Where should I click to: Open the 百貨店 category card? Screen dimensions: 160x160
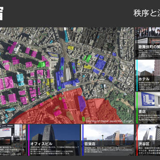point(108,140)
